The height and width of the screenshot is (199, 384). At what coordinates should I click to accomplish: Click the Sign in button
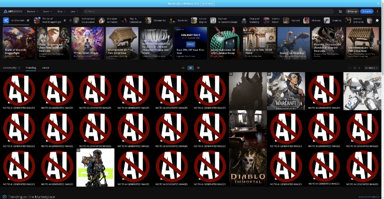[367, 11]
